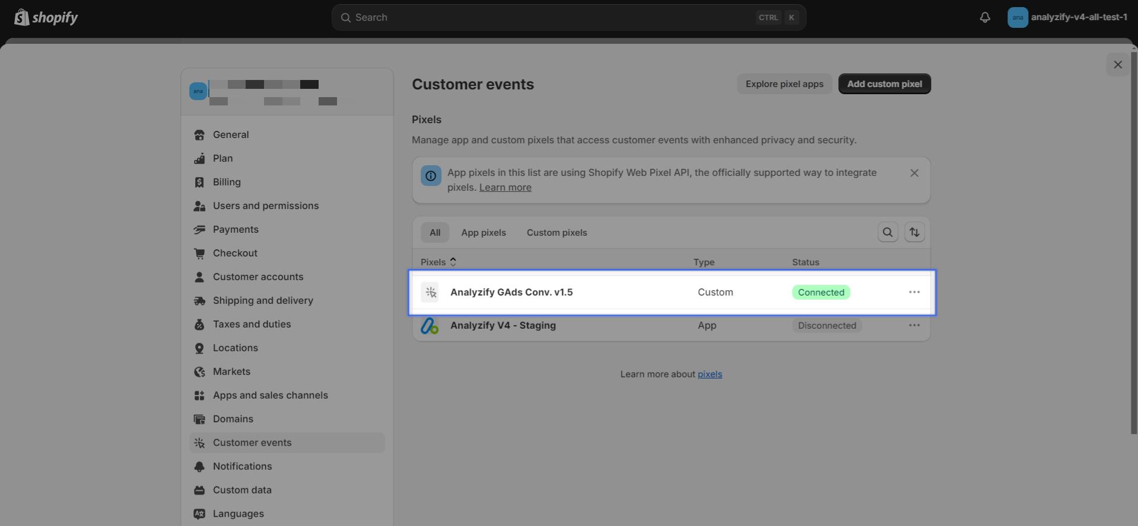Click the Notifications sidebar bell icon
Image resolution: width=1138 pixels, height=526 pixels.
click(x=199, y=466)
